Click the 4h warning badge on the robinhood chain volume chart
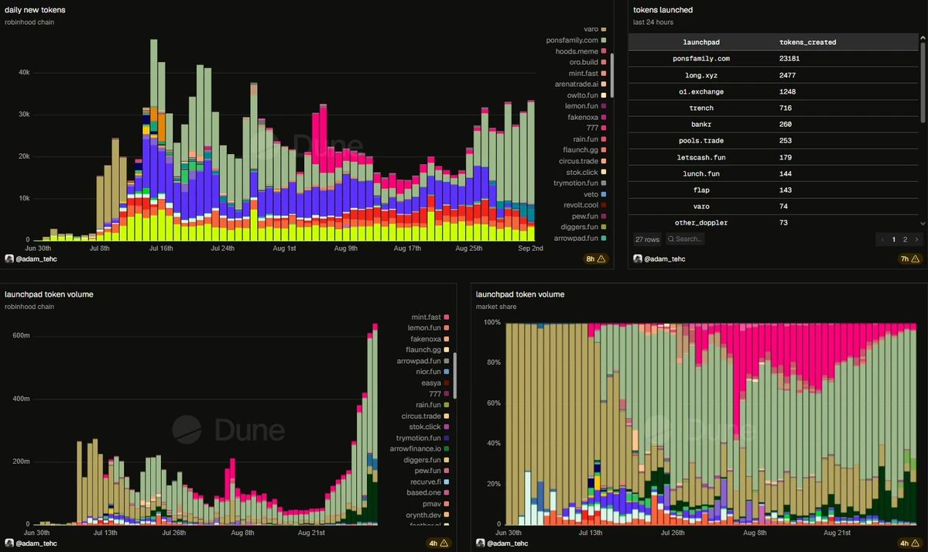Screen dimensions: 928x552 point(438,543)
